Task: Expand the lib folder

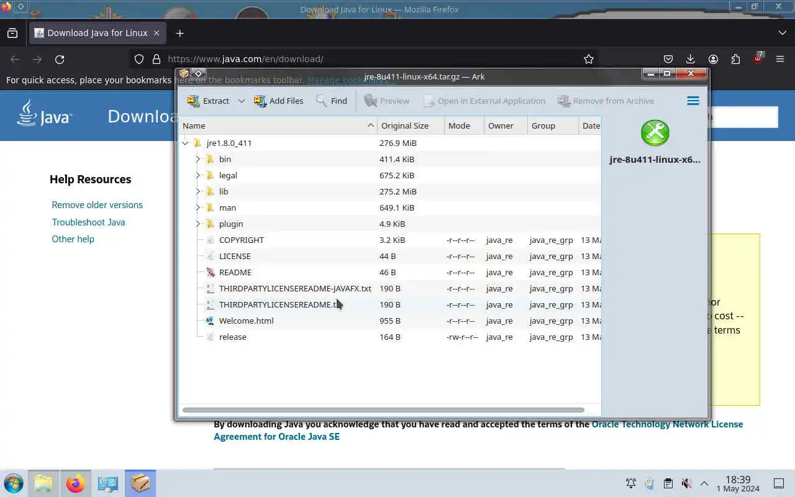Action: [x=198, y=191]
